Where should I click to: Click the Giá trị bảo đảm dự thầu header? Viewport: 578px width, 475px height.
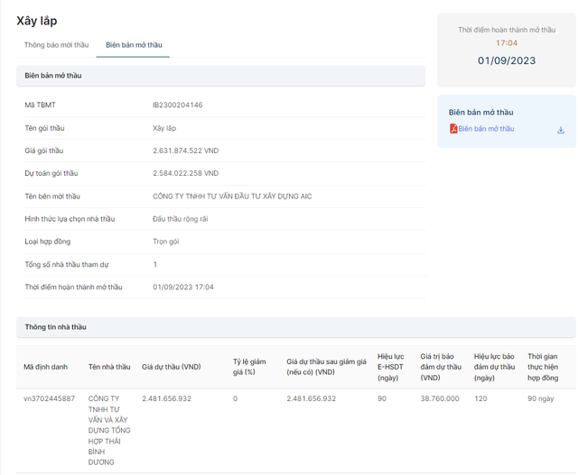tap(441, 367)
